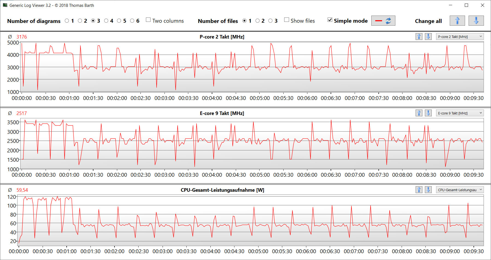Screen dimensions: 491x260
Task: Open the E-core 9 Takt [MHz] dropdown
Action: pyautogui.click(x=460, y=113)
